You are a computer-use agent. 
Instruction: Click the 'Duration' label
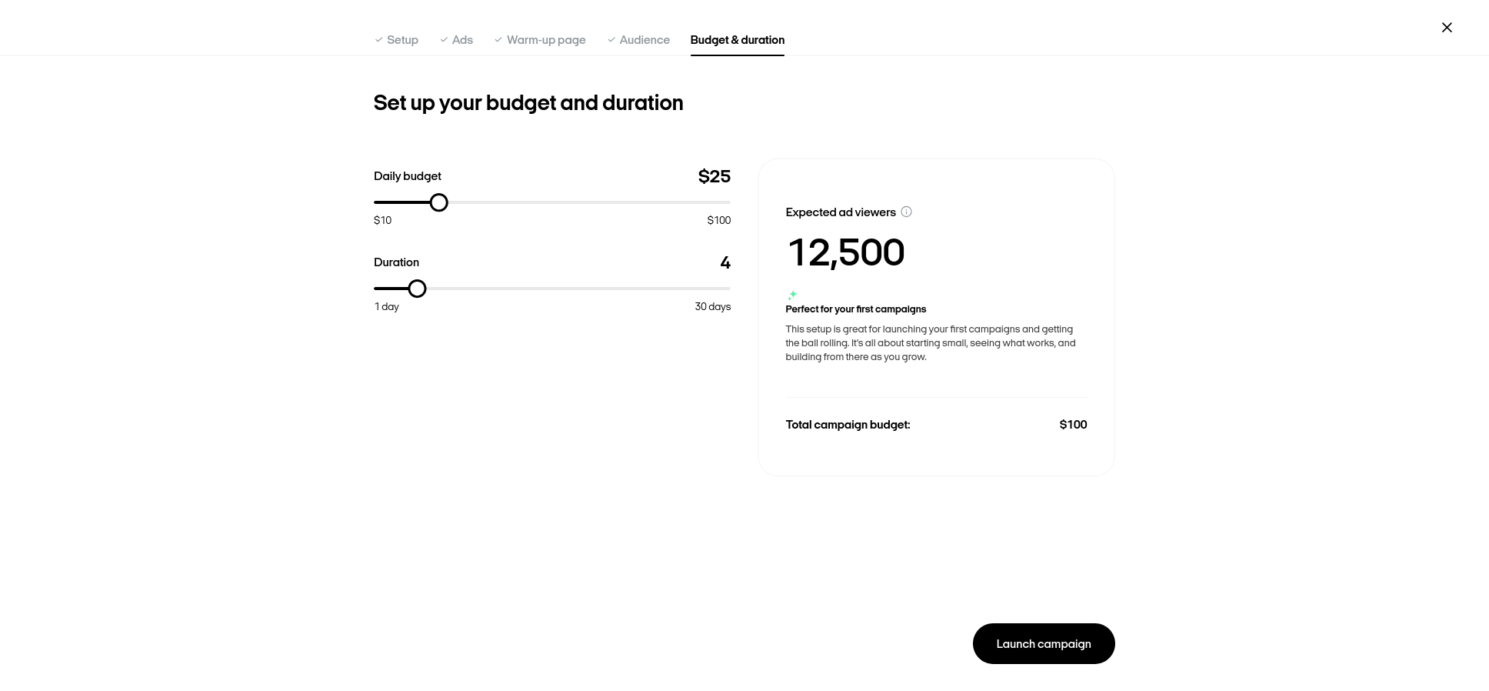point(397,262)
